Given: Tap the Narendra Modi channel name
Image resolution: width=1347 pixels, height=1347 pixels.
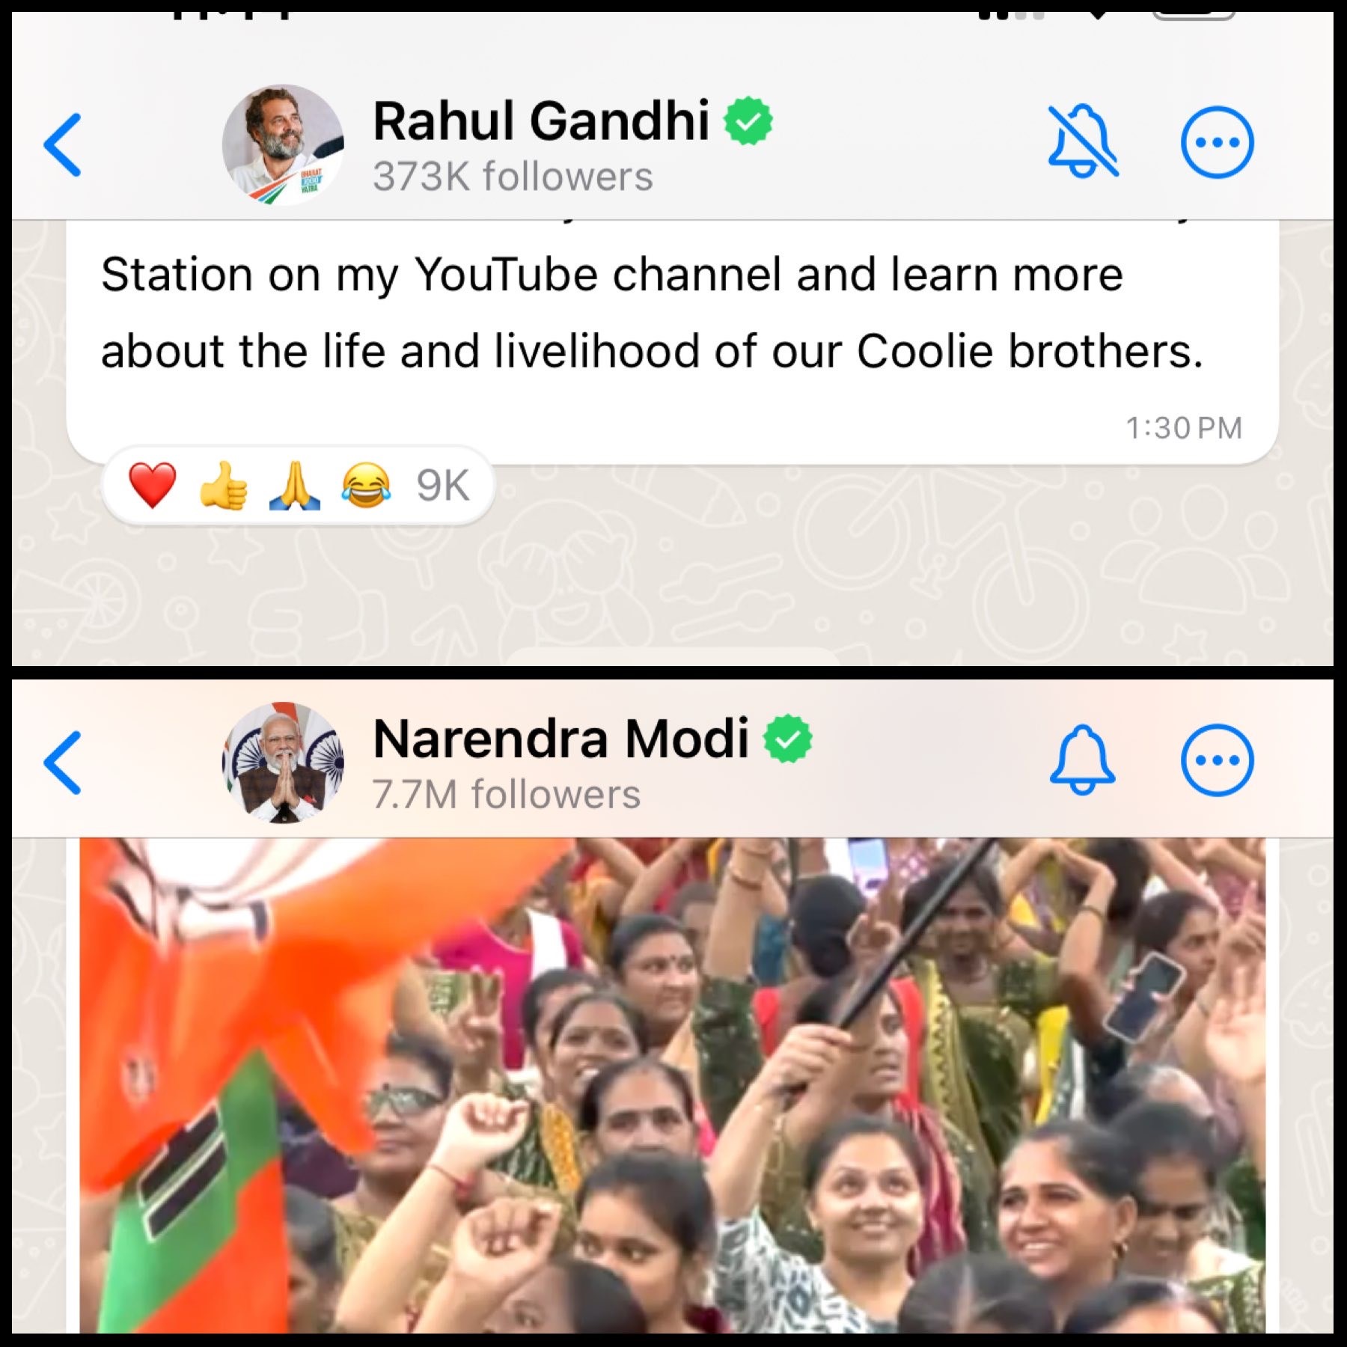Looking at the screenshot, I should tap(561, 739).
